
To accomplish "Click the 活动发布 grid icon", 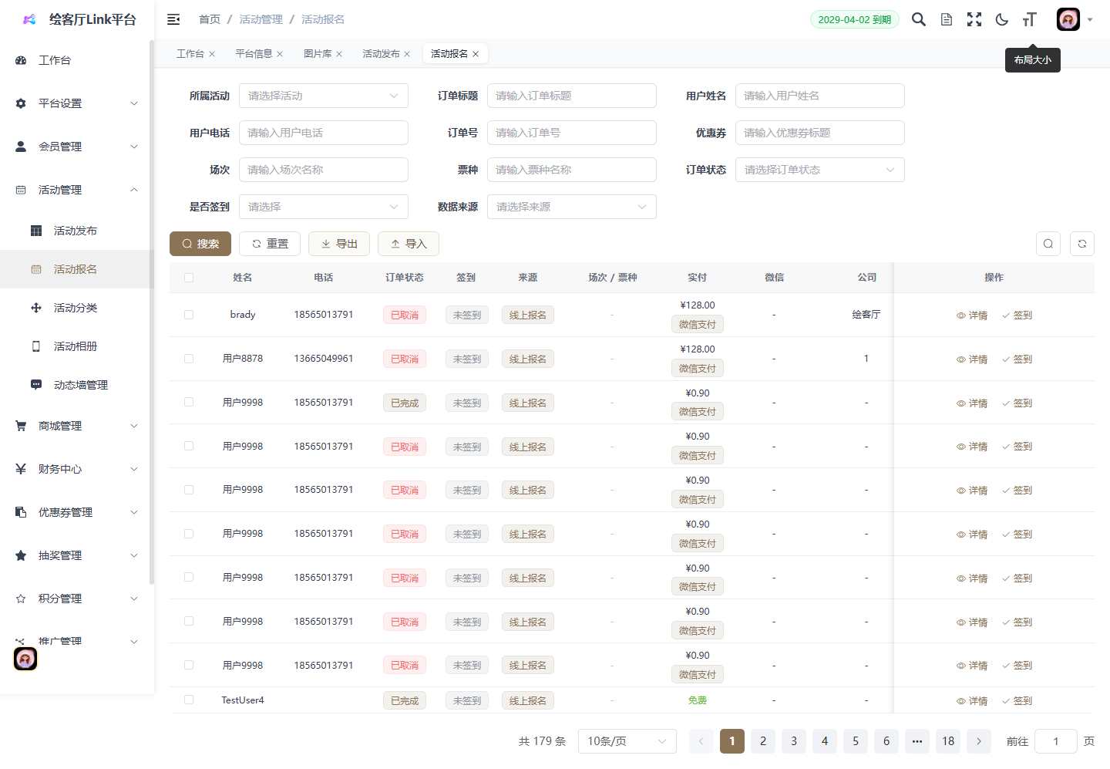I will (x=36, y=231).
